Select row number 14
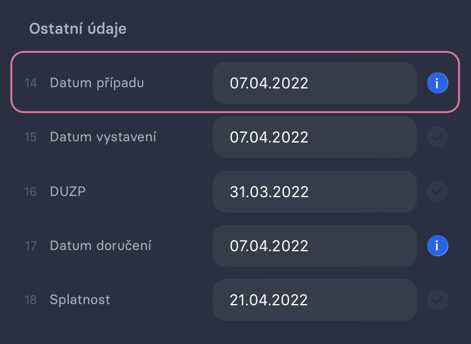 31,83
